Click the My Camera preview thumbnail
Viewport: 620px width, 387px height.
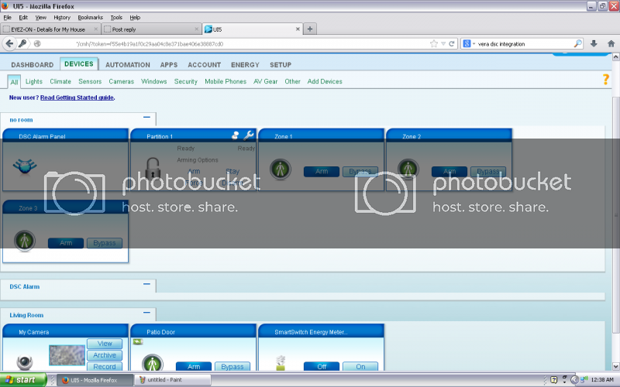coord(67,355)
